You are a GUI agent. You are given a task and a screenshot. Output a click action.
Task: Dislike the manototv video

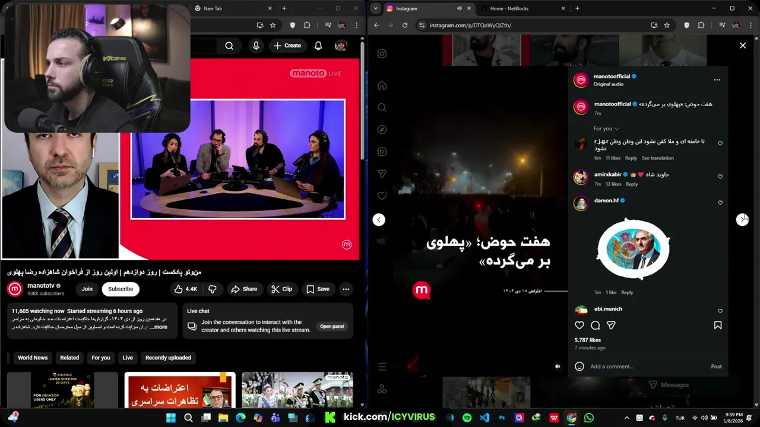pos(212,289)
